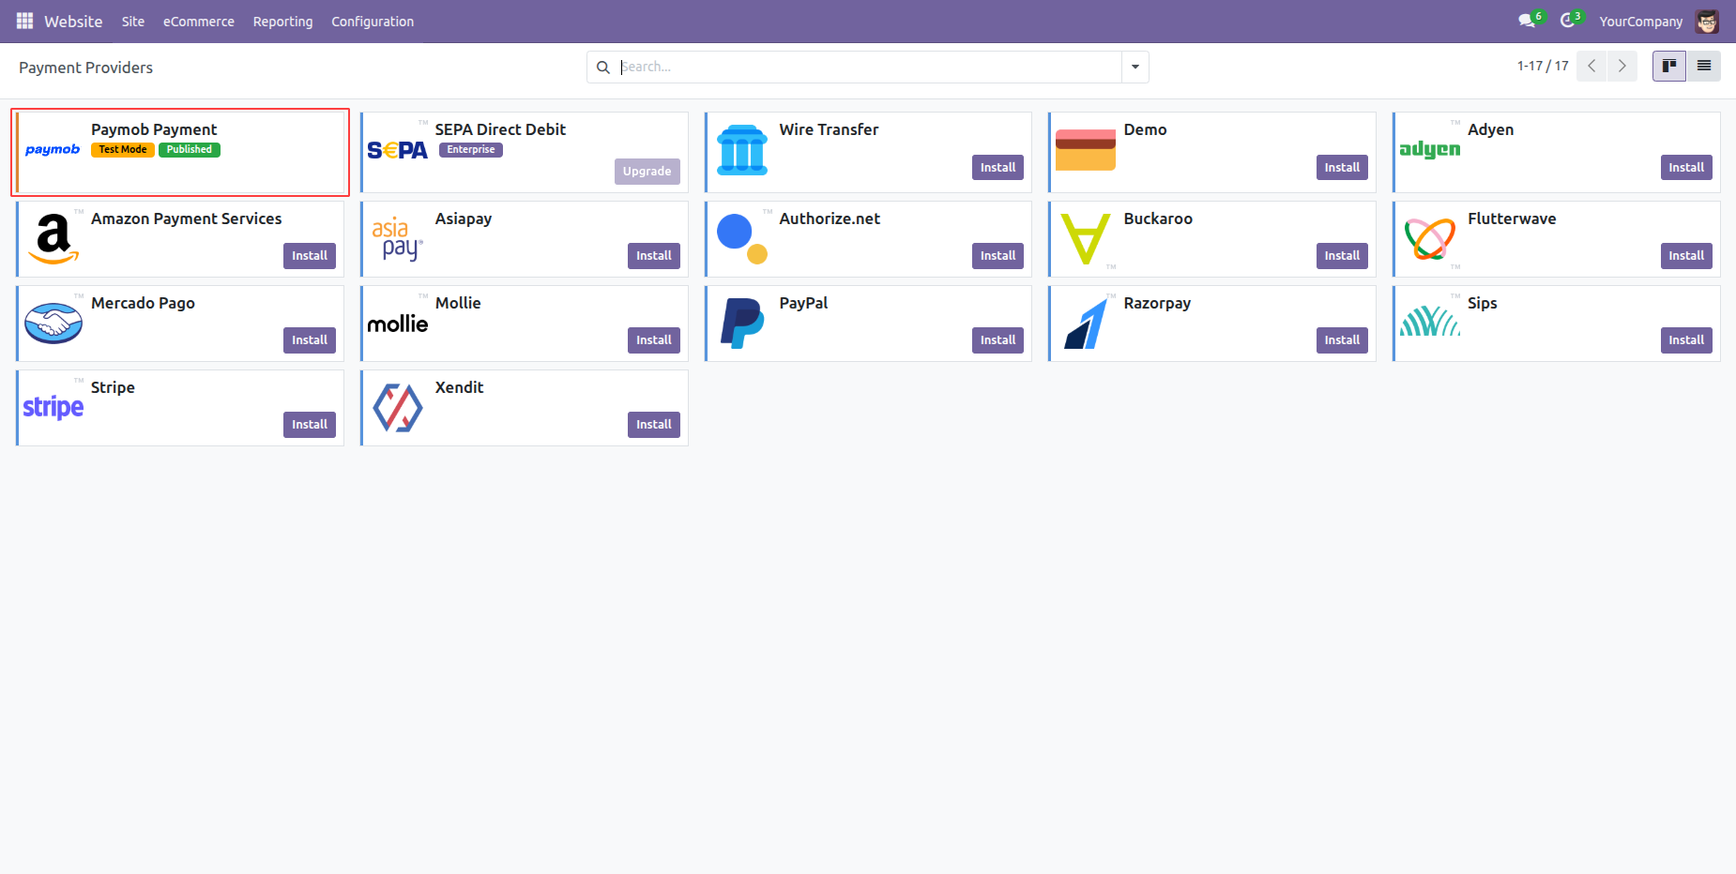Click the Wire Transfer bank icon
The height and width of the screenshot is (874, 1736).
(742, 150)
